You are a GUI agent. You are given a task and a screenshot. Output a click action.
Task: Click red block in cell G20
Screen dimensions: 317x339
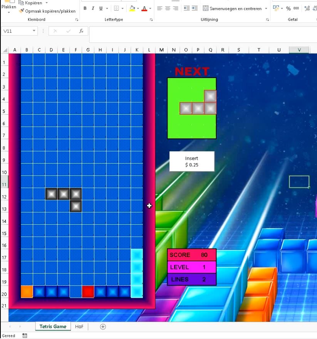[88, 292]
